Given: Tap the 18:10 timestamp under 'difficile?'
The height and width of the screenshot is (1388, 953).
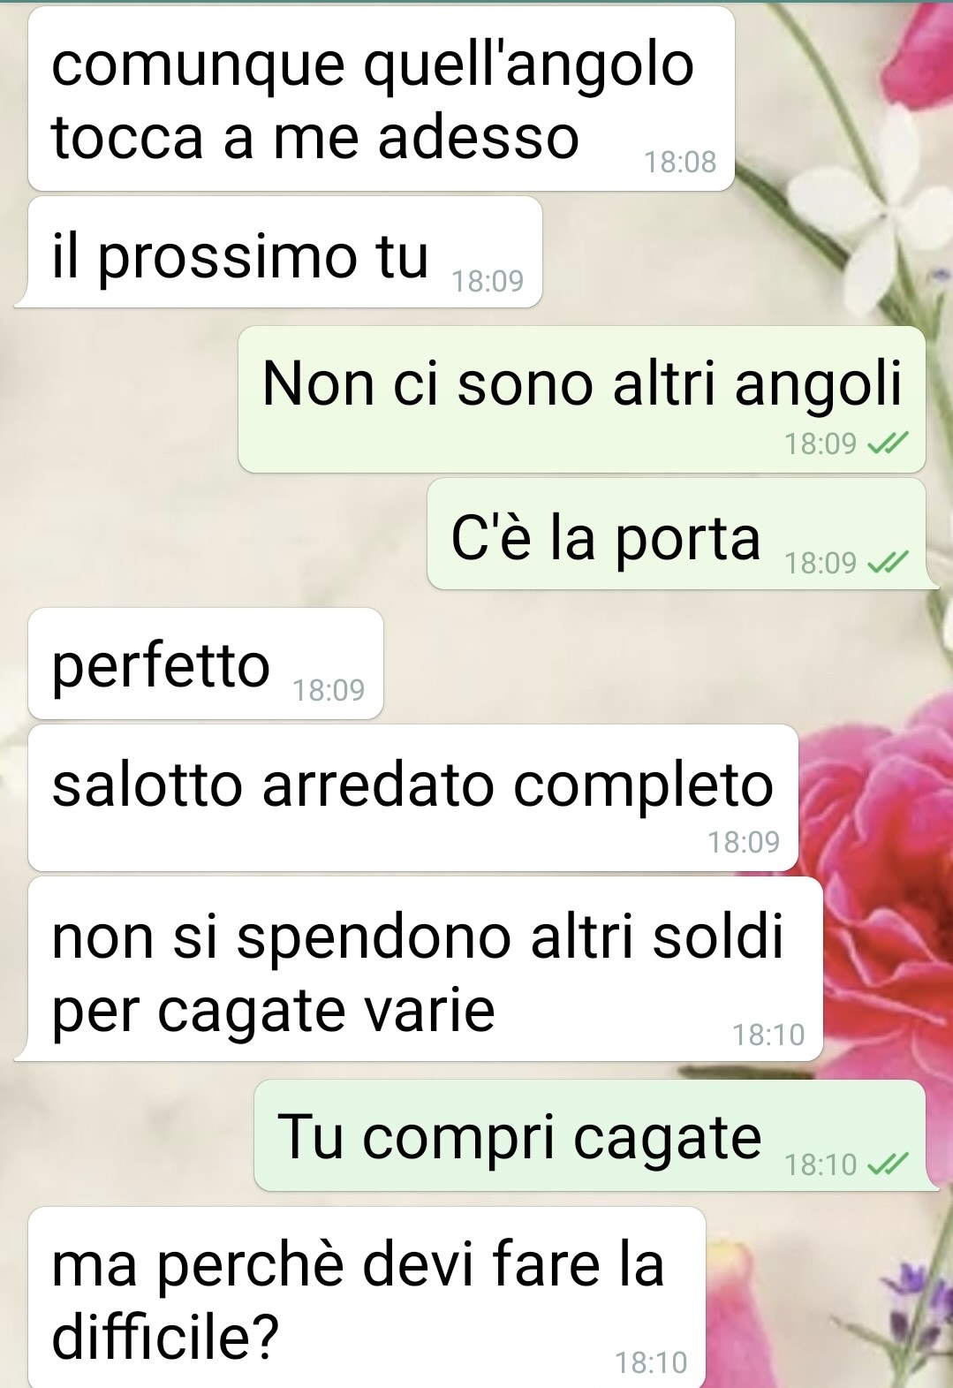Looking at the screenshot, I should [x=651, y=1362].
